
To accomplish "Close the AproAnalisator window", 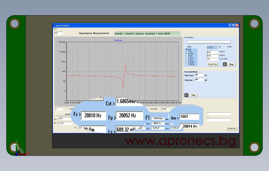I will click(237, 25).
